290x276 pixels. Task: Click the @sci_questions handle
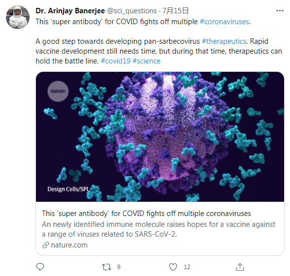click(132, 11)
